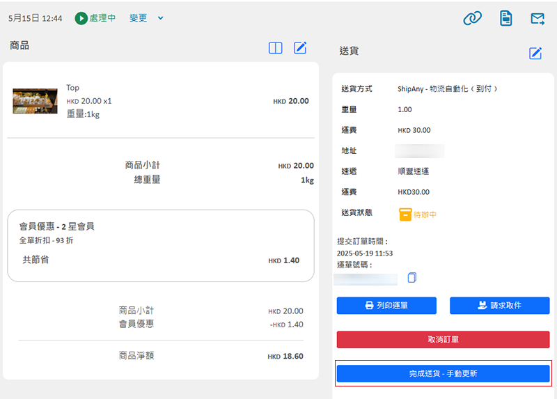The image size is (557, 399).
Task: Click the HKD 30.00 shipping fee value
Action: [x=414, y=130]
